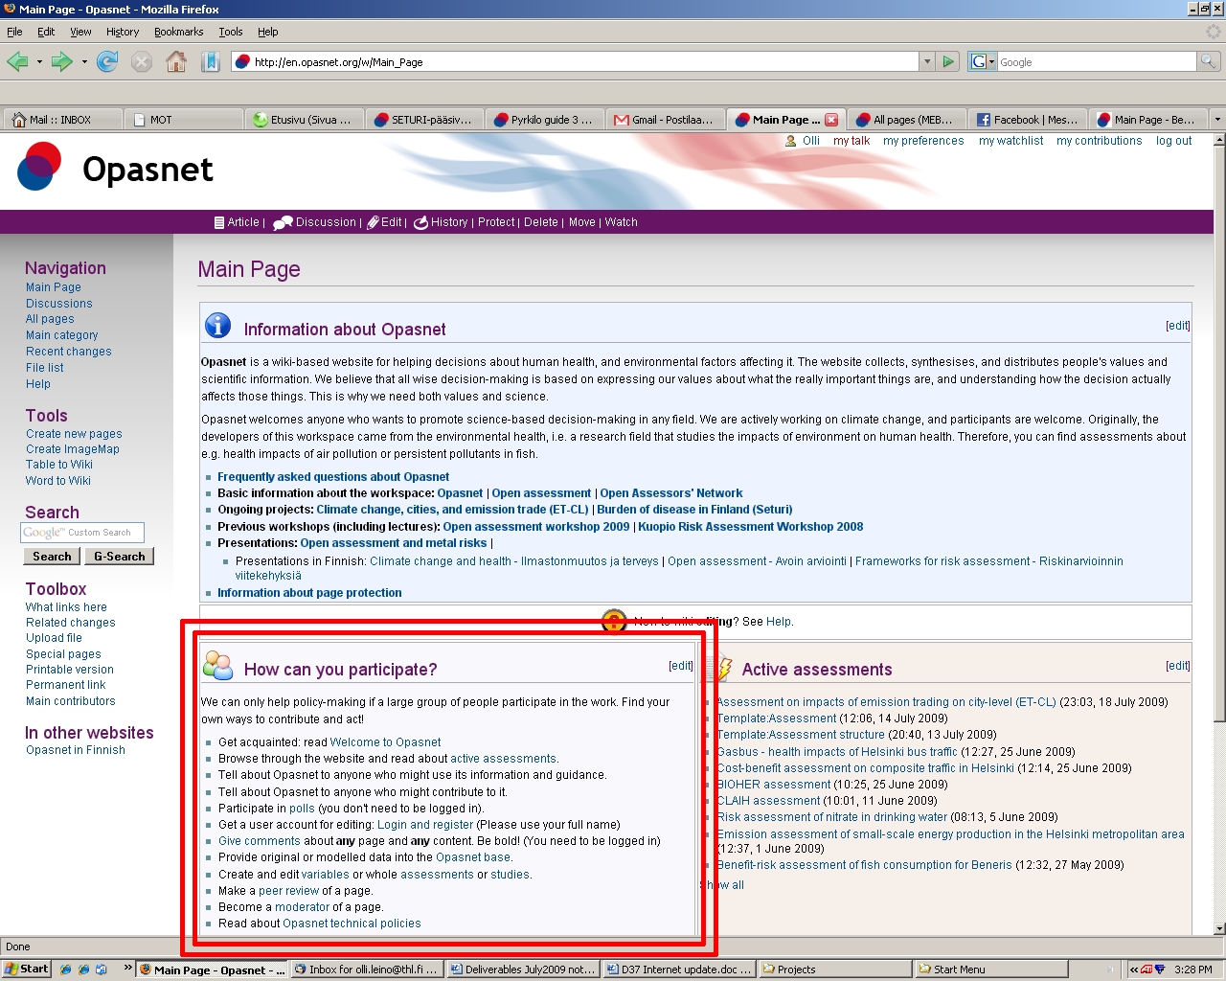1226x981 pixels.
Task: Close the active Main Page tab
Action: coord(831,120)
